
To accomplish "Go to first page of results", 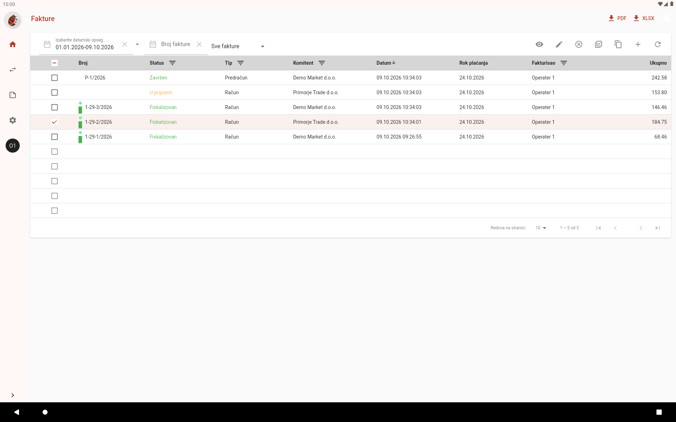I will (599, 228).
